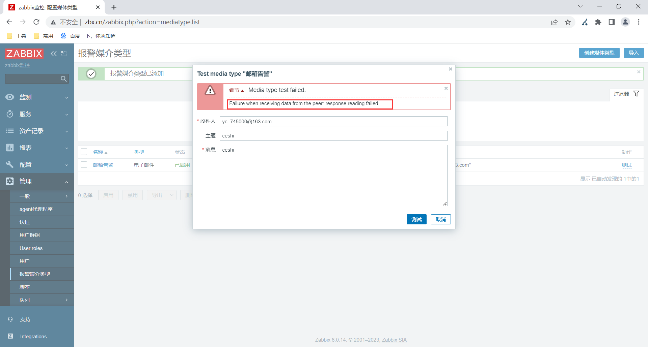This screenshot has width=648, height=347.
Task: Open the 导出 dropdown arrow
Action: point(172,195)
